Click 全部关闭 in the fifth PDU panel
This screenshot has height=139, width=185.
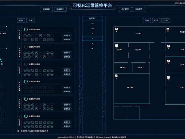[67, 109]
